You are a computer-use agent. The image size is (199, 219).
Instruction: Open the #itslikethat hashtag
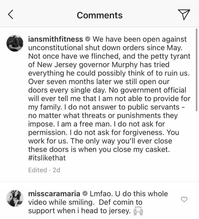pos(47,158)
